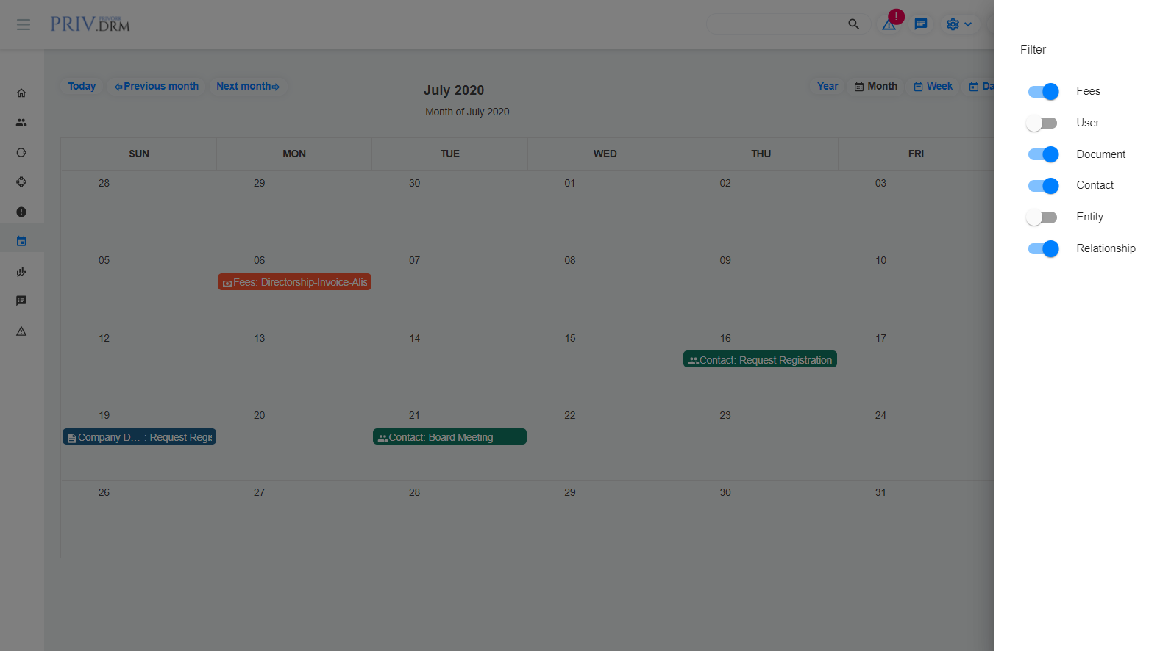Switch to Year view
Screen dimensions: 1160x651
[828, 87]
